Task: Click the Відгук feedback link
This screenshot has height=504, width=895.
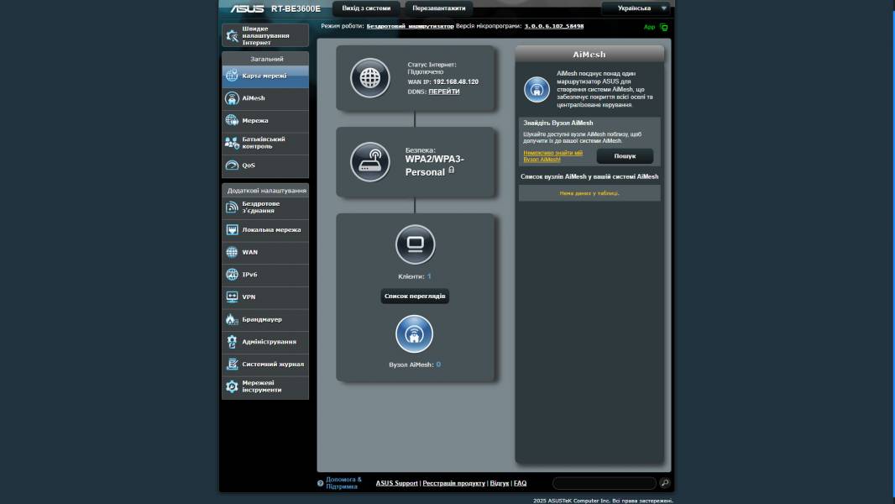Action: coord(499,484)
